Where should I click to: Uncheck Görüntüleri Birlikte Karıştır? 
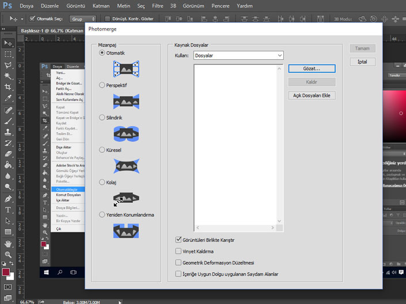coord(178,240)
